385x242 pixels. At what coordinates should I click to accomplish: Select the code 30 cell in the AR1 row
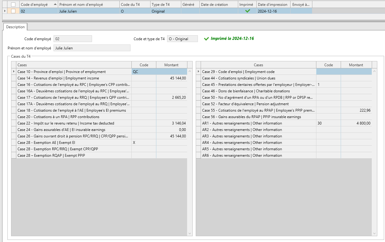pyautogui.click(x=329, y=123)
